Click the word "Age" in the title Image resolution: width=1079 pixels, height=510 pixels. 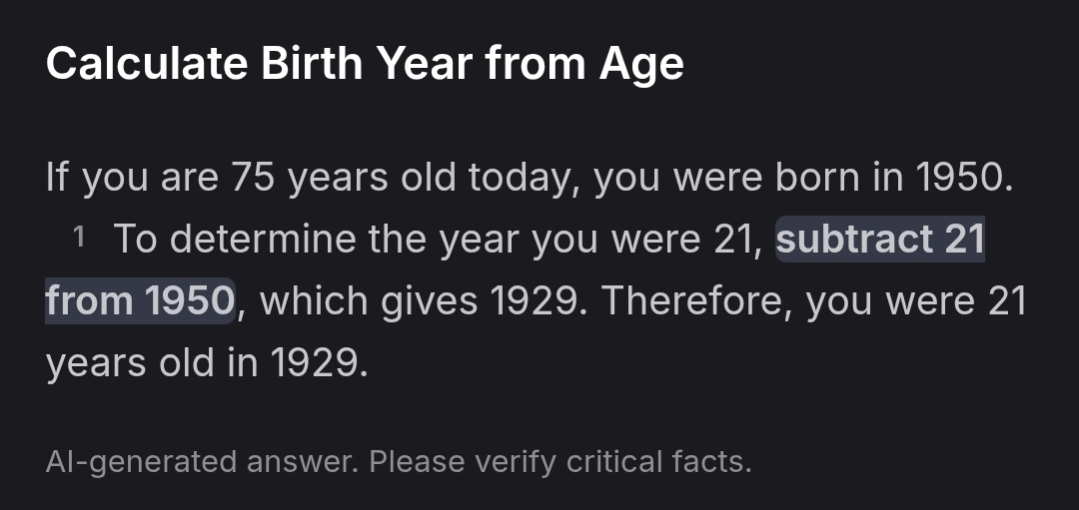641,64
